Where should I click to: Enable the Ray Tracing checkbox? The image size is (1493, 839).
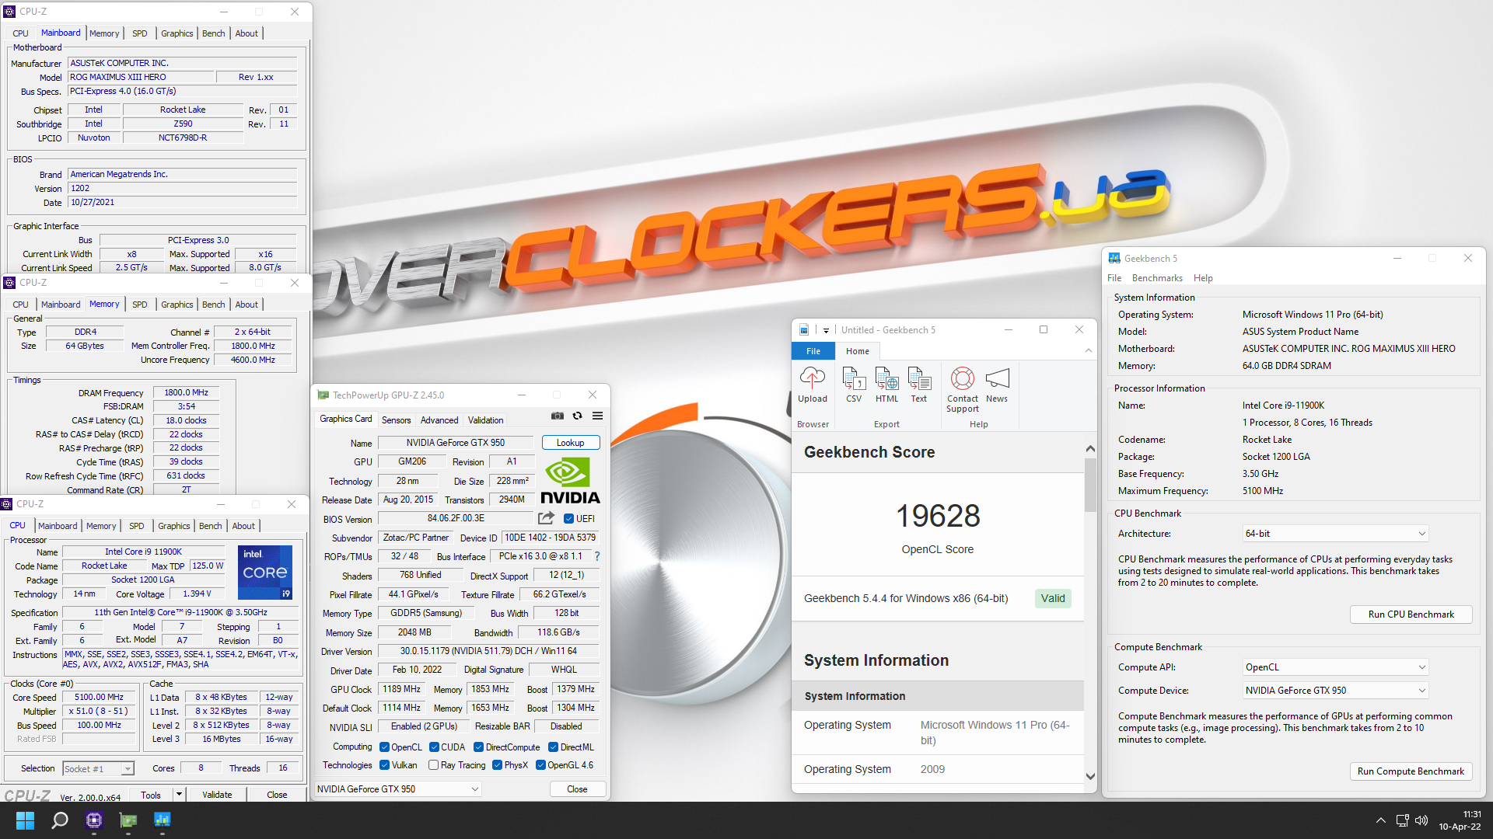[x=434, y=765]
